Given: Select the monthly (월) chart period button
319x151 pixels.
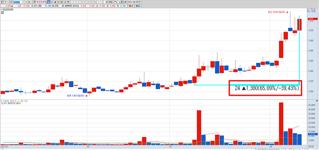Looking at the screenshot, I should (x=55, y=2).
